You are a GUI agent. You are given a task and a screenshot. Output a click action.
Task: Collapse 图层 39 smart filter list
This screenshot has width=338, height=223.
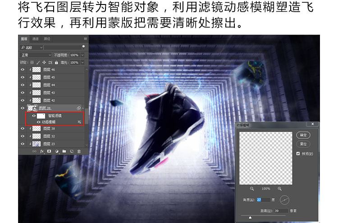(x=83, y=108)
